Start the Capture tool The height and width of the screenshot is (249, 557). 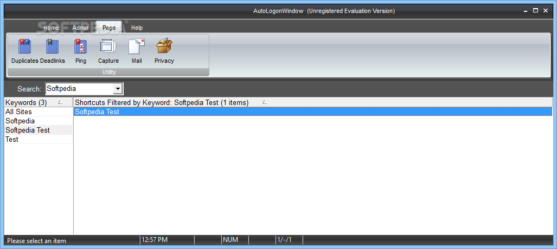[x=108, y=51]
